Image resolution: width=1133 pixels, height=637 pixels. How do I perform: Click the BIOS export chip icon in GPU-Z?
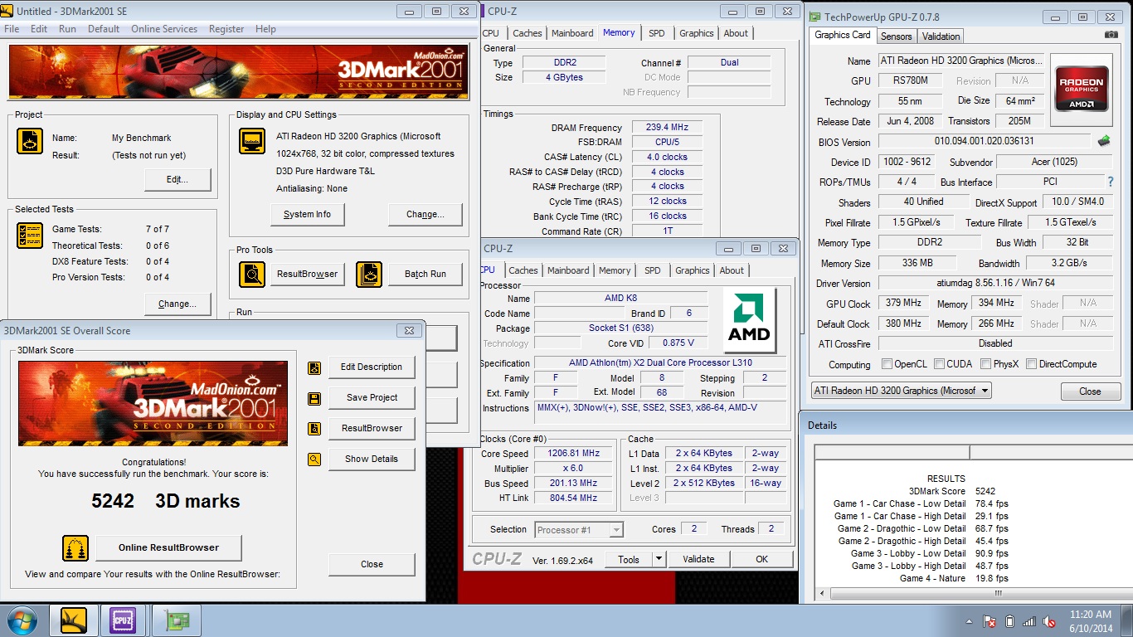pos(1104,141)
